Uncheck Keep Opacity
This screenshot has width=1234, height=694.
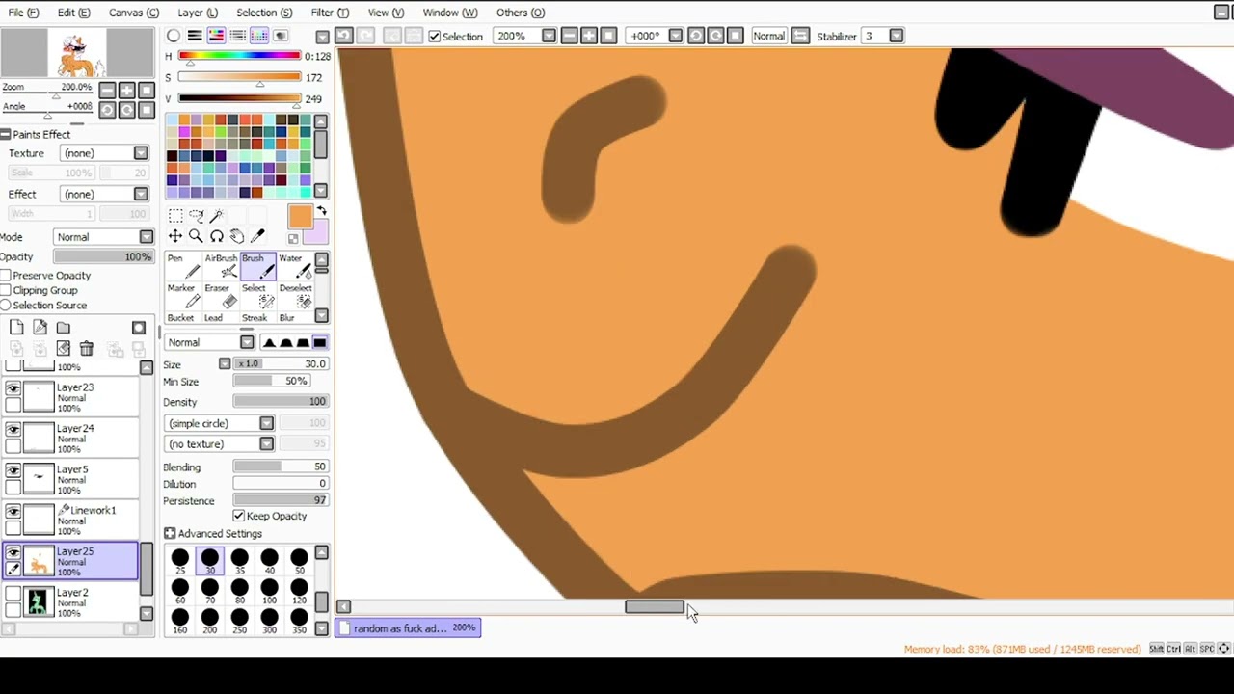coord(239,516)
